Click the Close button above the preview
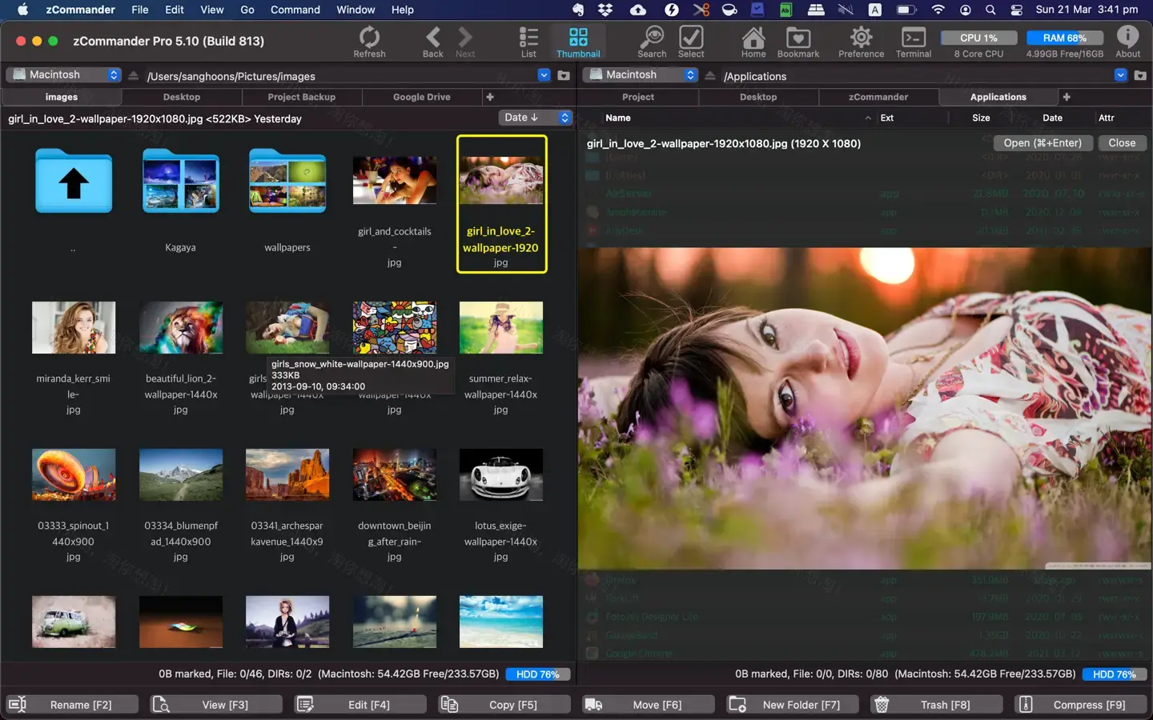Image resolution: width=1153 pixels, height=720 pixels. coord(1122,143)
